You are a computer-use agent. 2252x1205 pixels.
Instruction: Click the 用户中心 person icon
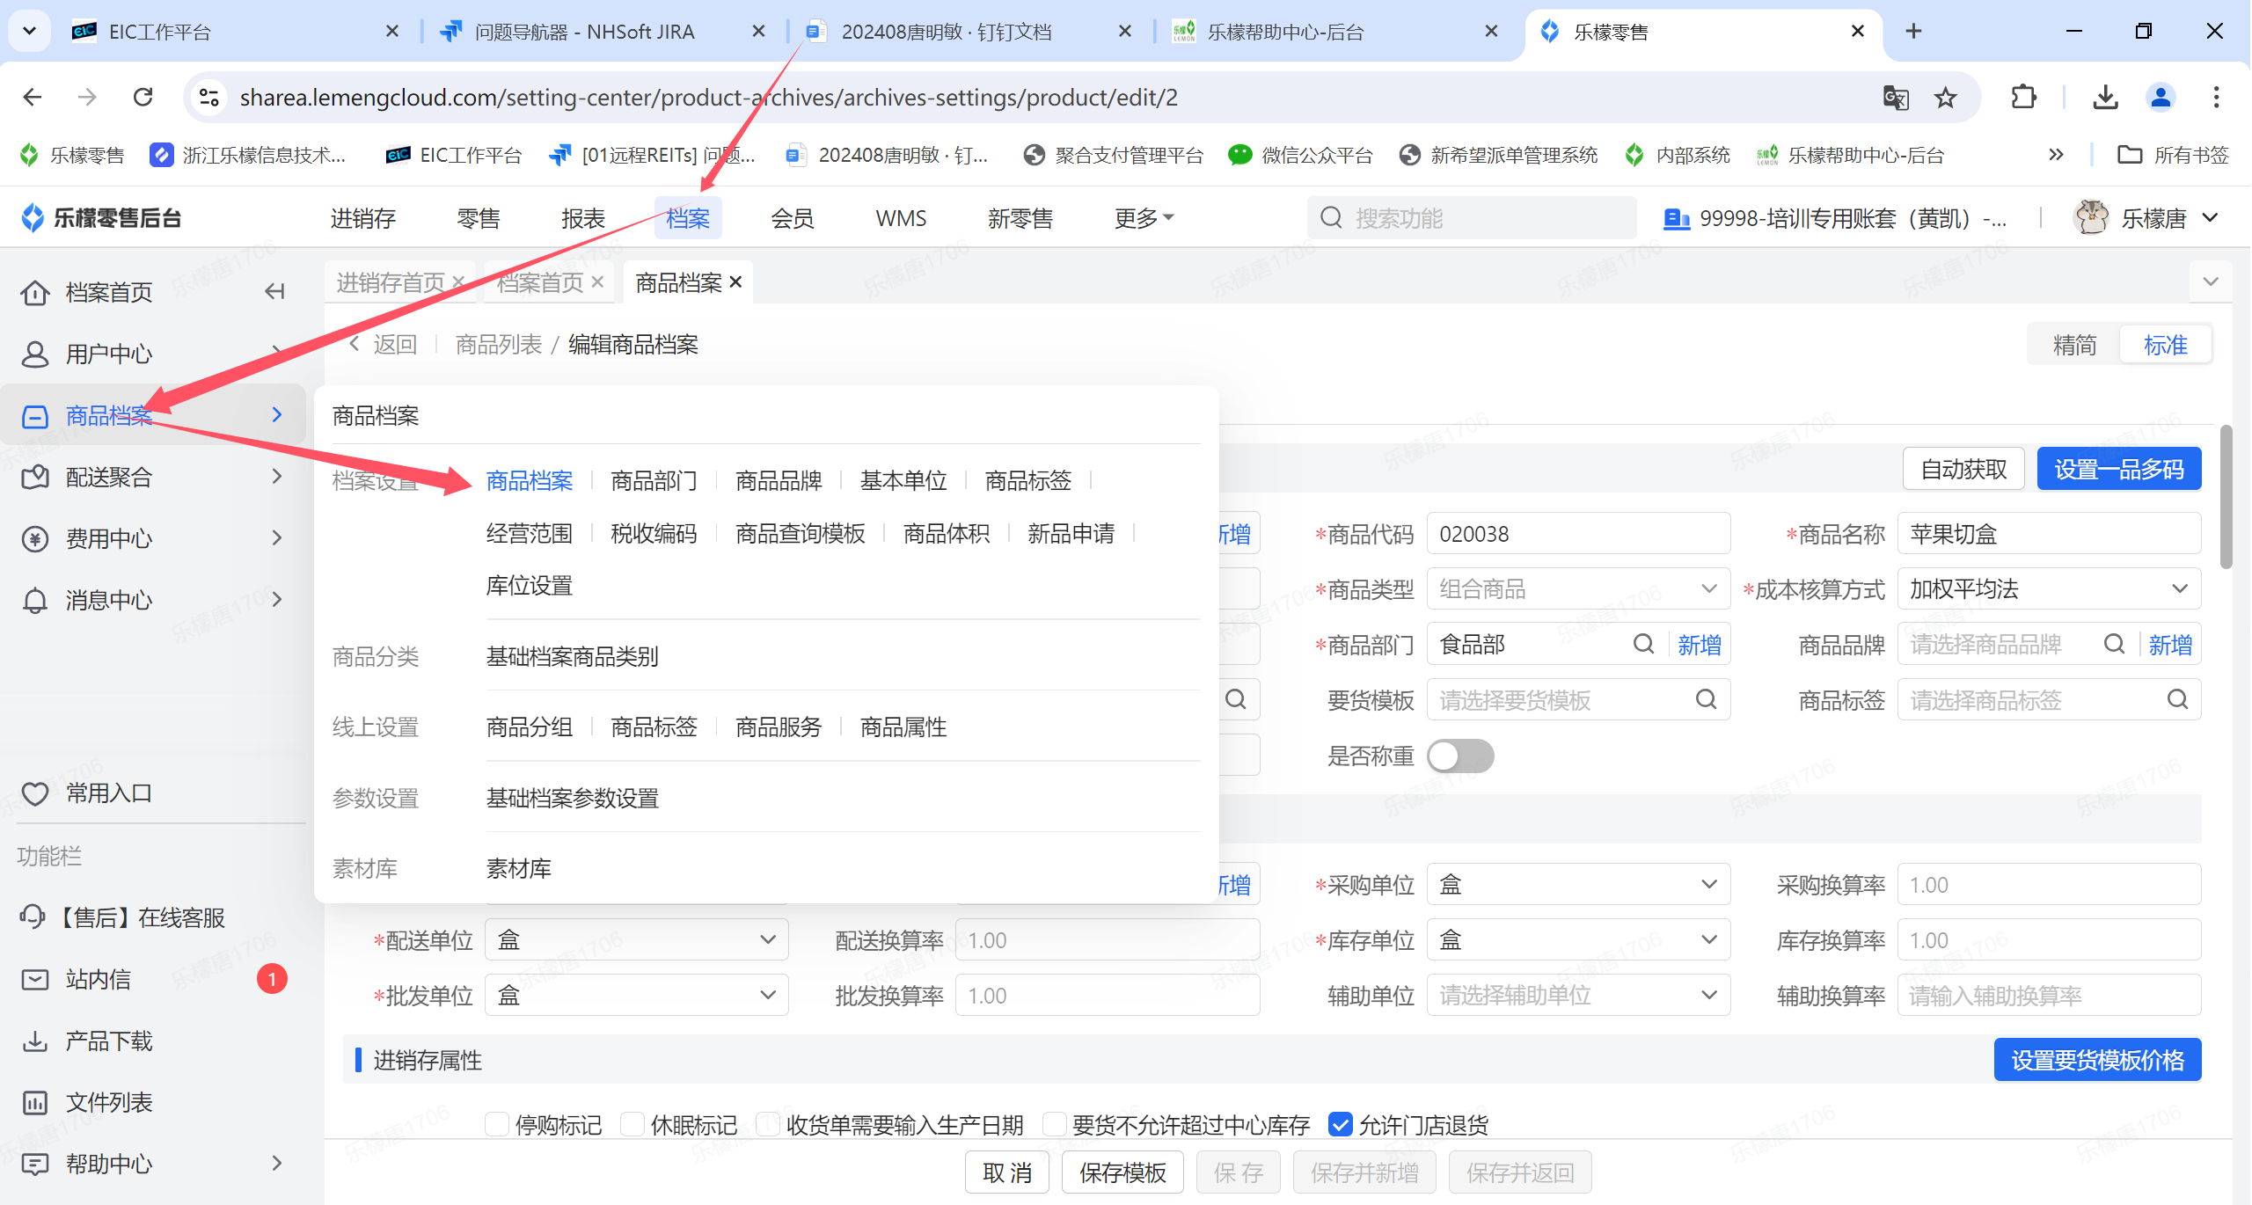pyautogui.click(x=35, y=354)
